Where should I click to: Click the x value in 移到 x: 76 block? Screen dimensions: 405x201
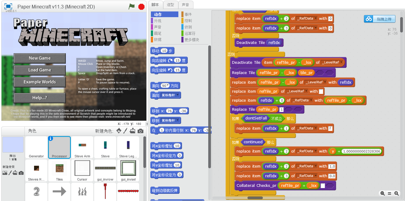(x=170, y=111)
